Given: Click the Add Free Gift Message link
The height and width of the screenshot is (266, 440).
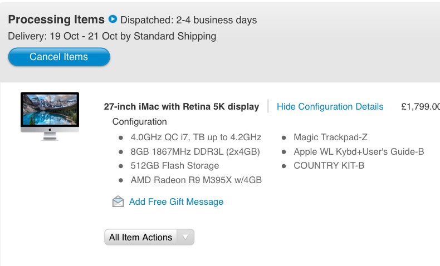Looking at the screenshot, I should tap(176, 201).
